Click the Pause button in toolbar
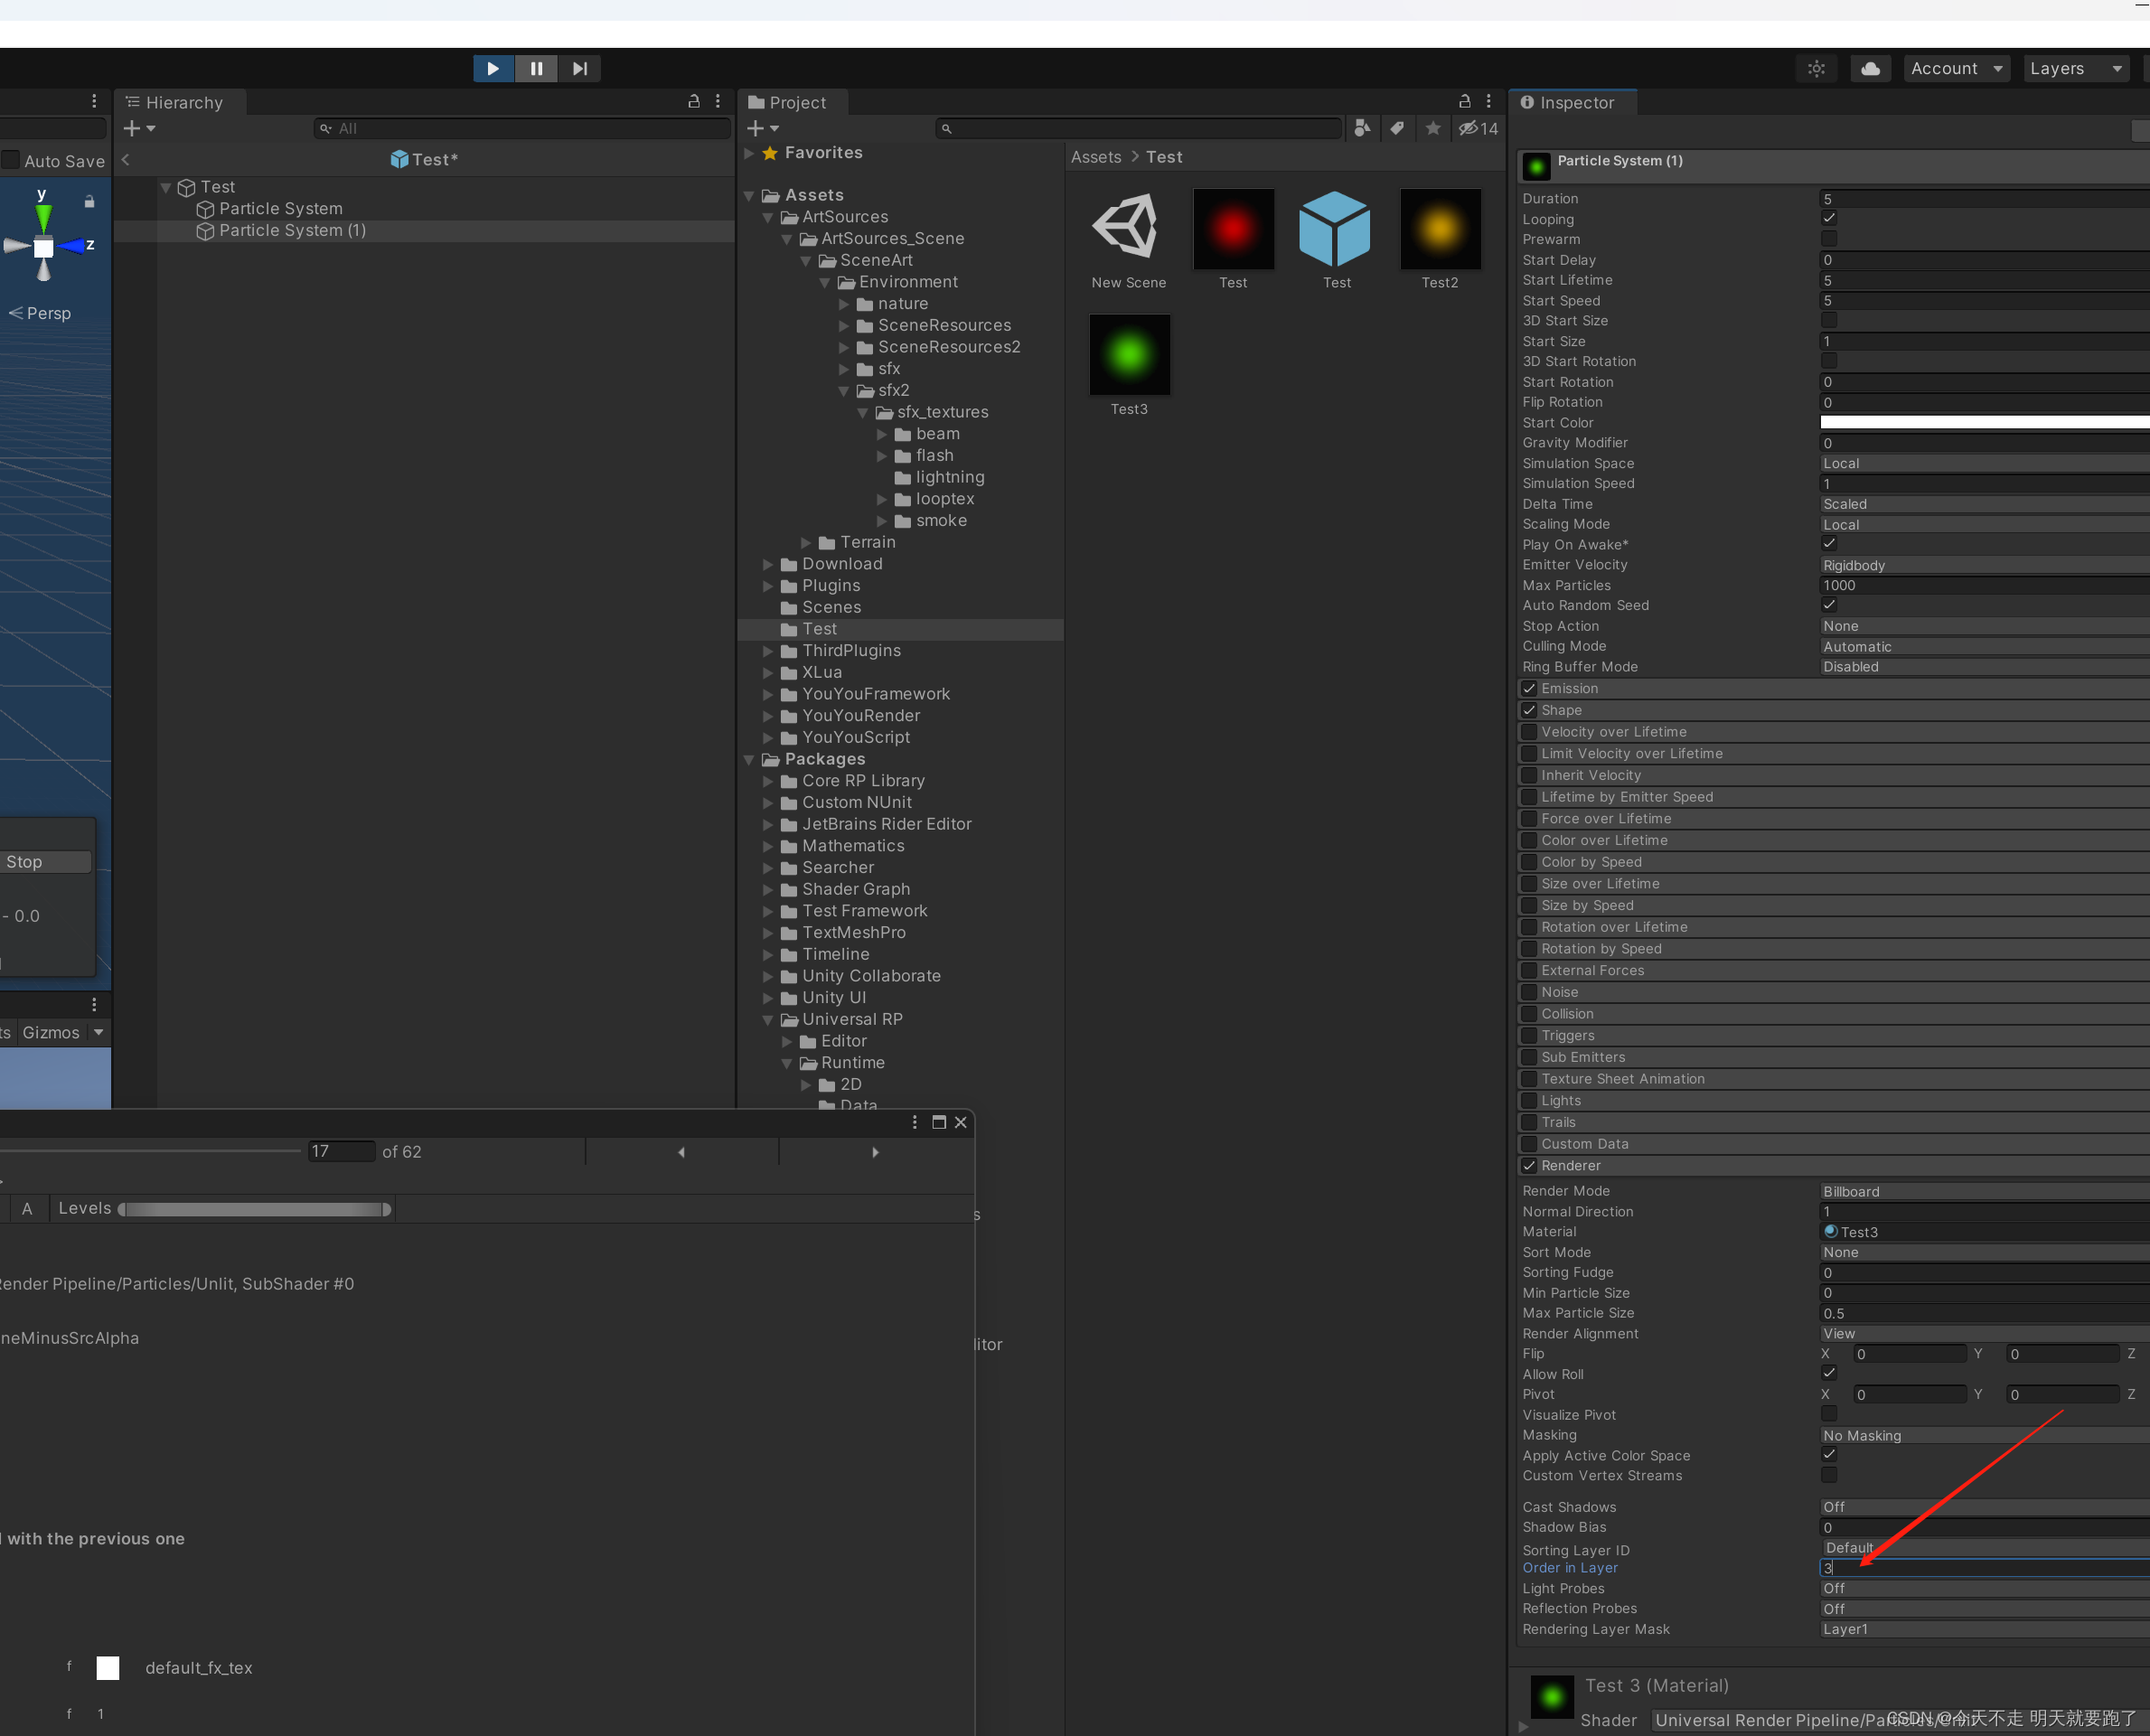This screenshot has width=2150, height=1736. click(x=536, y=68)
